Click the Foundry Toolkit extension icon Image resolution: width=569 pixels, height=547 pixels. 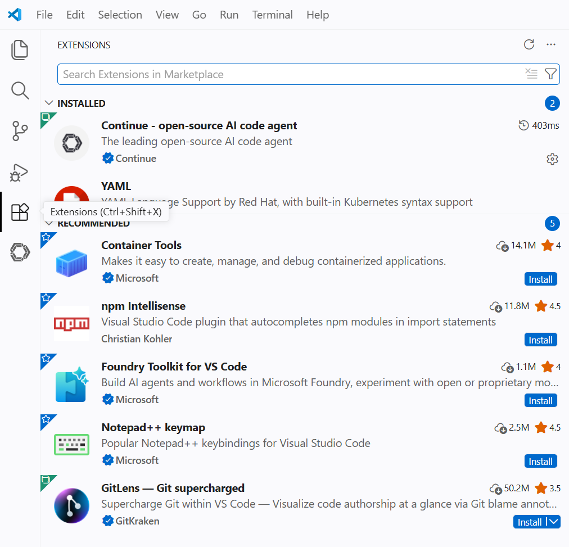(x=71, y=384)
